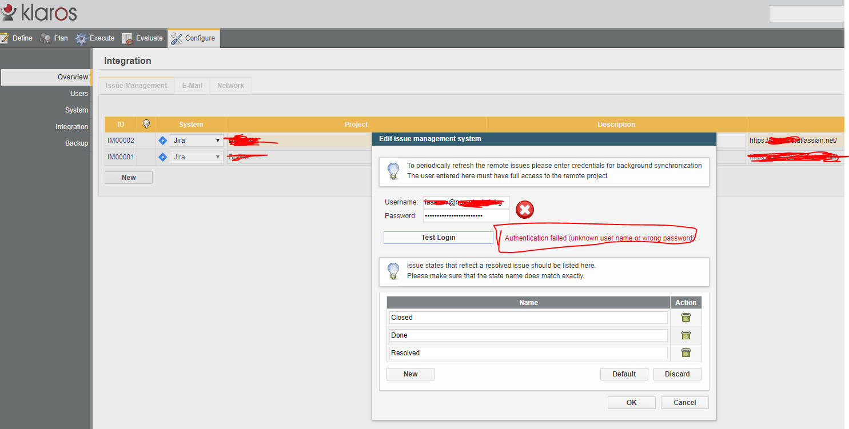Click the lightbulb column header icon

146,124
